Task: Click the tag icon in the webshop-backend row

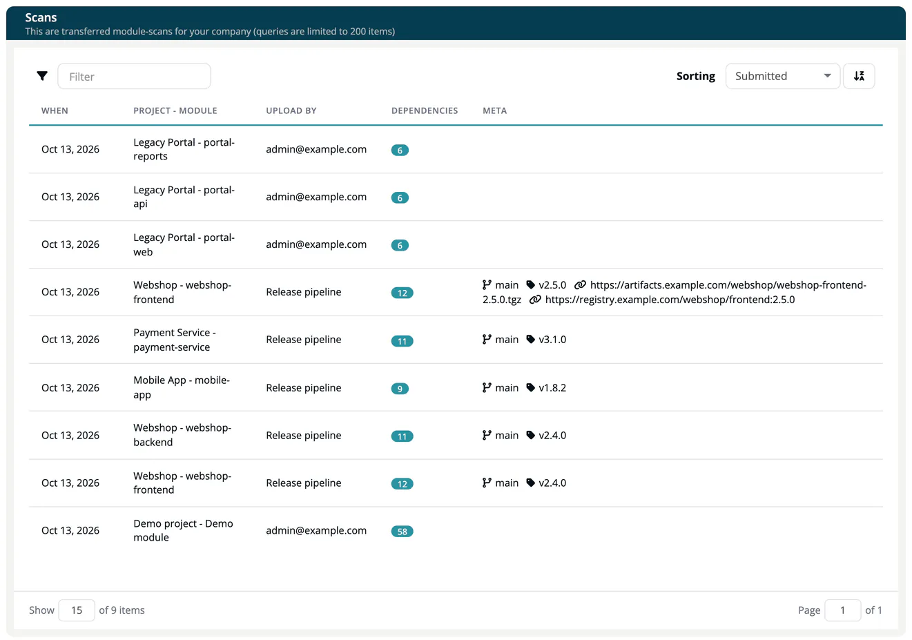Action: pos(530,435)
